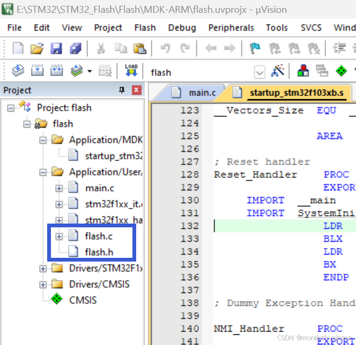356x345 pixels.
Task: Collapse the Project: flash root node
Action: click(11, 108)
